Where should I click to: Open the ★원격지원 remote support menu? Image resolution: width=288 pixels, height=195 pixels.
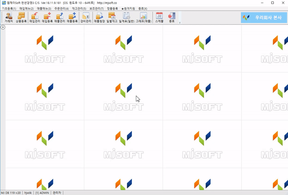coord(128,9)
